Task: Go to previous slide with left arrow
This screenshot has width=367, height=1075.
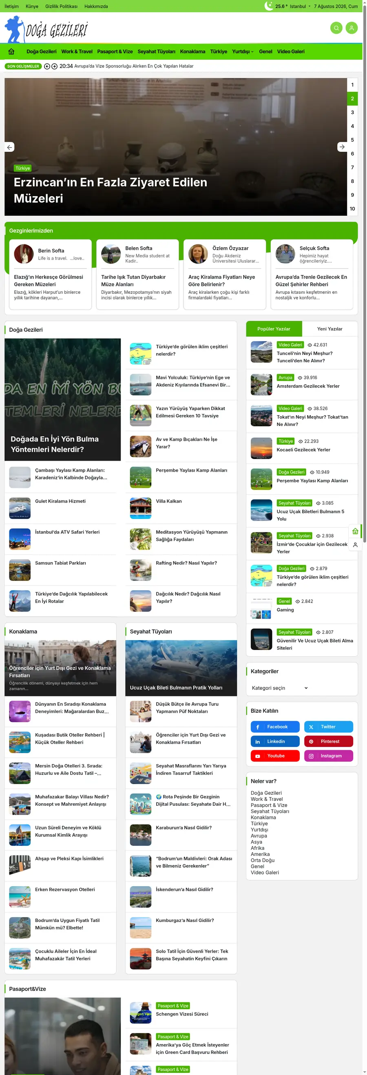Action: (10, 147)
